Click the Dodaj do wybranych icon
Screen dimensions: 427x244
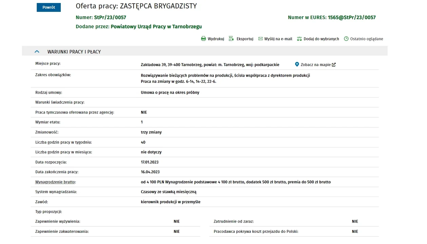tap(299, 39)
